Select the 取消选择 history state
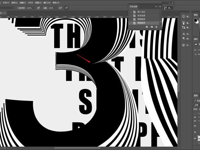Screen dimensions: 200x150 tap(142, 16)
